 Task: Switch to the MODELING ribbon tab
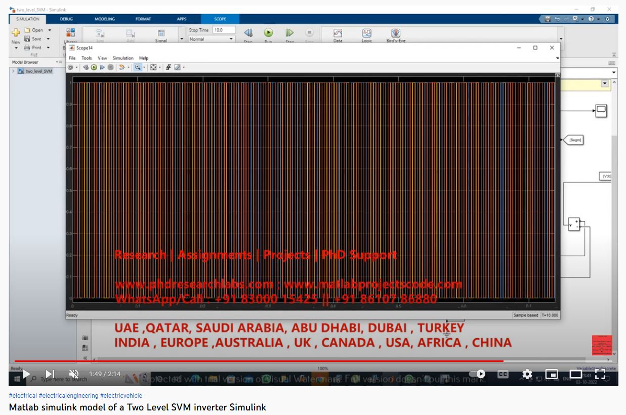tap(105, 19)
